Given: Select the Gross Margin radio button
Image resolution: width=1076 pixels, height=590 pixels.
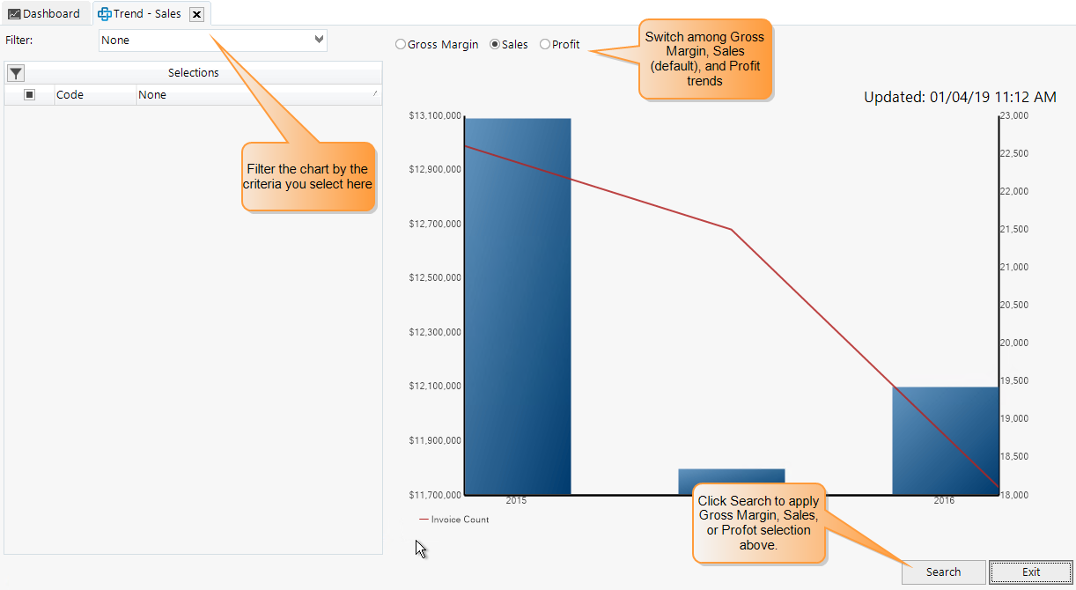Looking at the screenshot, I should pyautogui.click(x=402, y=44).
